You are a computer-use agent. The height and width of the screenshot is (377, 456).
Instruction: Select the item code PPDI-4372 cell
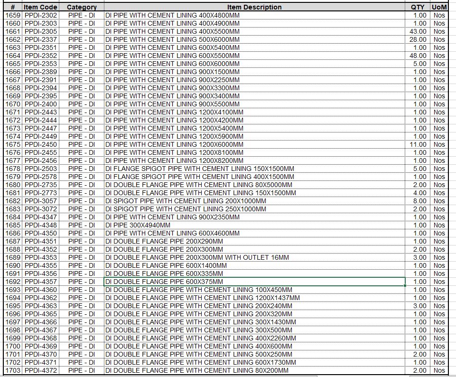(x=41, y=370)
